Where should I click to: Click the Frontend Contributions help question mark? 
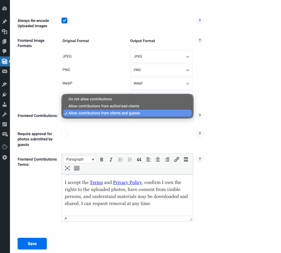[x=200, y=116]
